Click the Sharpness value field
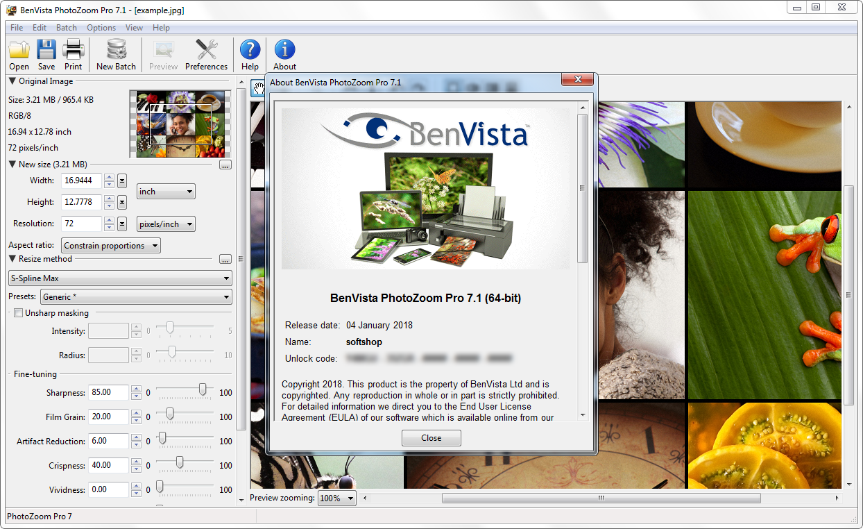863x529 pixels. (x=108, y=392)
